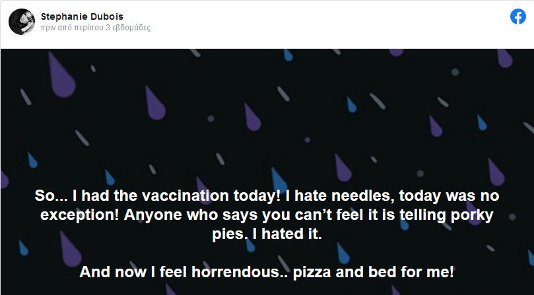
Task: Click the word "horrendous.." in the post
Action: click(240, 272)
